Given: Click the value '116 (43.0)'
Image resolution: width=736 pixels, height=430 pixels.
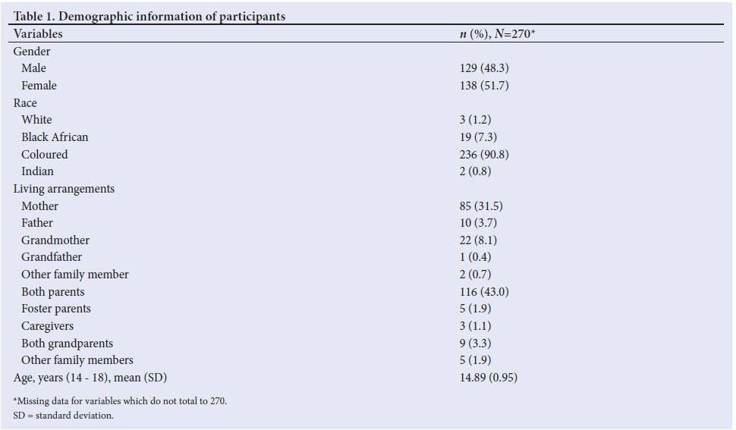Looking at the screenshot, I should (x=484, y=292).
